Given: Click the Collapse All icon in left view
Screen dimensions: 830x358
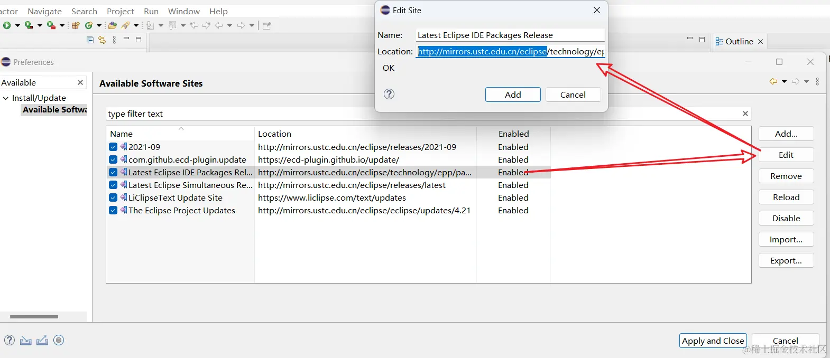Looking at the screenshot, I should (x=90, y=40).
